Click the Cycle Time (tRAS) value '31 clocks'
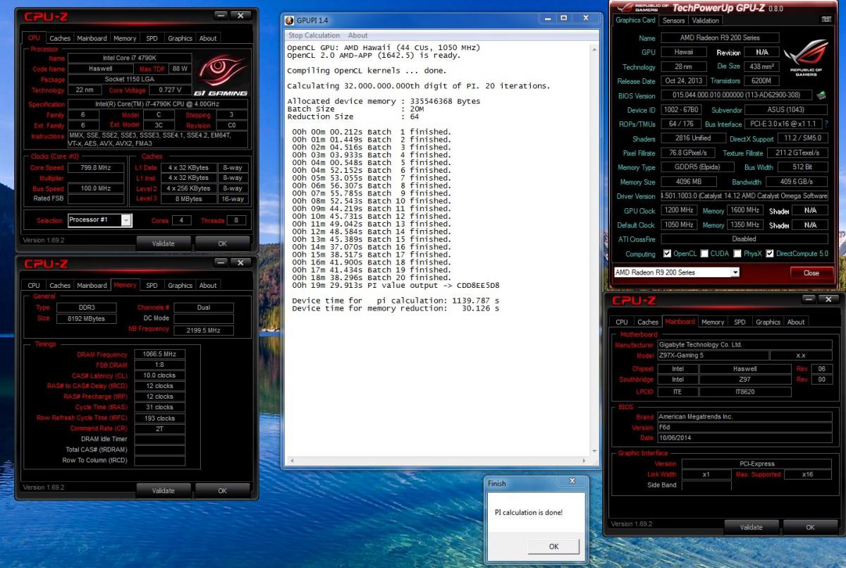This screenshot has width=846, height=568. [x=159, y=407]
